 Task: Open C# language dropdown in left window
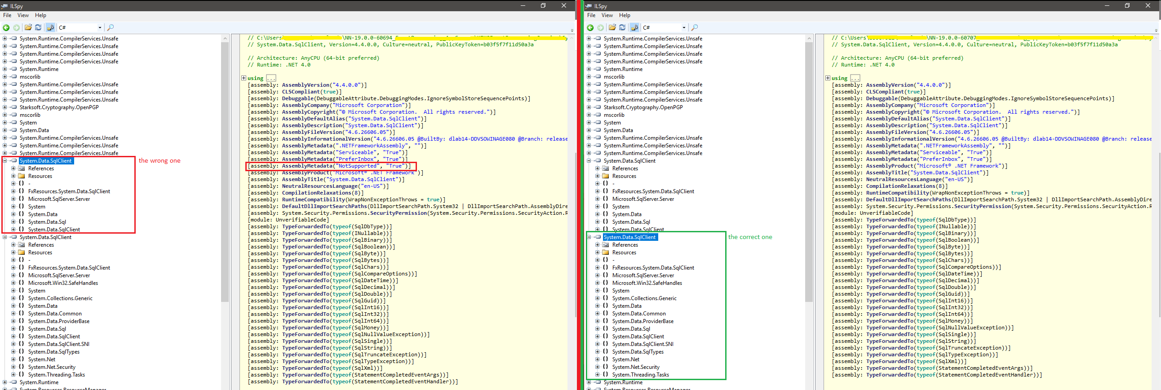click(x=80, y=27)
